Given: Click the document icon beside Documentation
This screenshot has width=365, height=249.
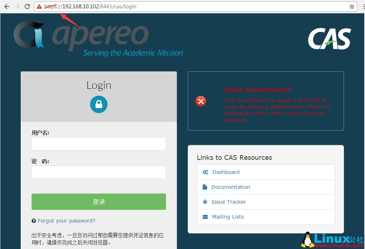Looking at the screenshot, I should coord(204,187).
